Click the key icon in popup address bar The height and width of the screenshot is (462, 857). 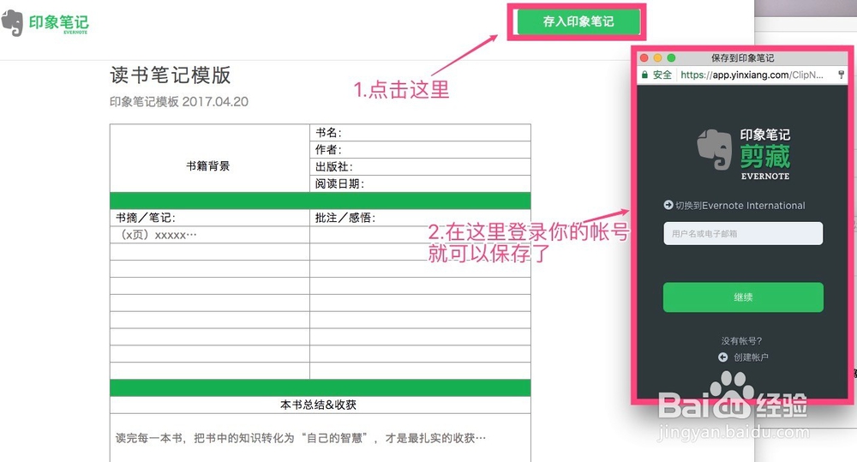pyautogui.click(x=842, y=75)
